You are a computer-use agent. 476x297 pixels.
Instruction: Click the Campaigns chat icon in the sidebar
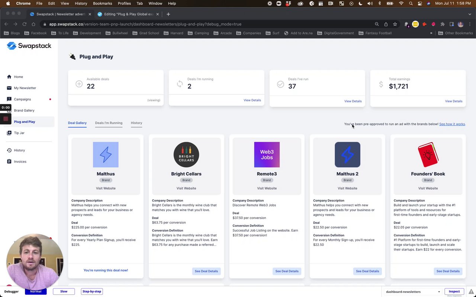(x=9, y=99)
